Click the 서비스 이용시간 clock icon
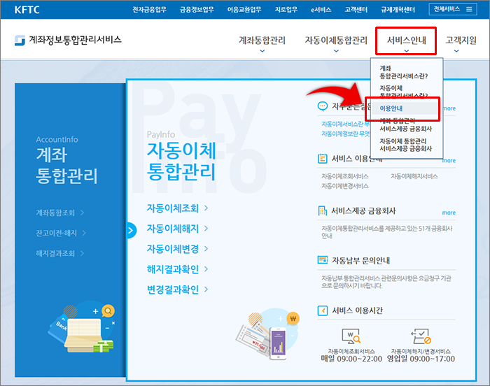This screenshot has width=490, height=386. click(x=323, y=310)
